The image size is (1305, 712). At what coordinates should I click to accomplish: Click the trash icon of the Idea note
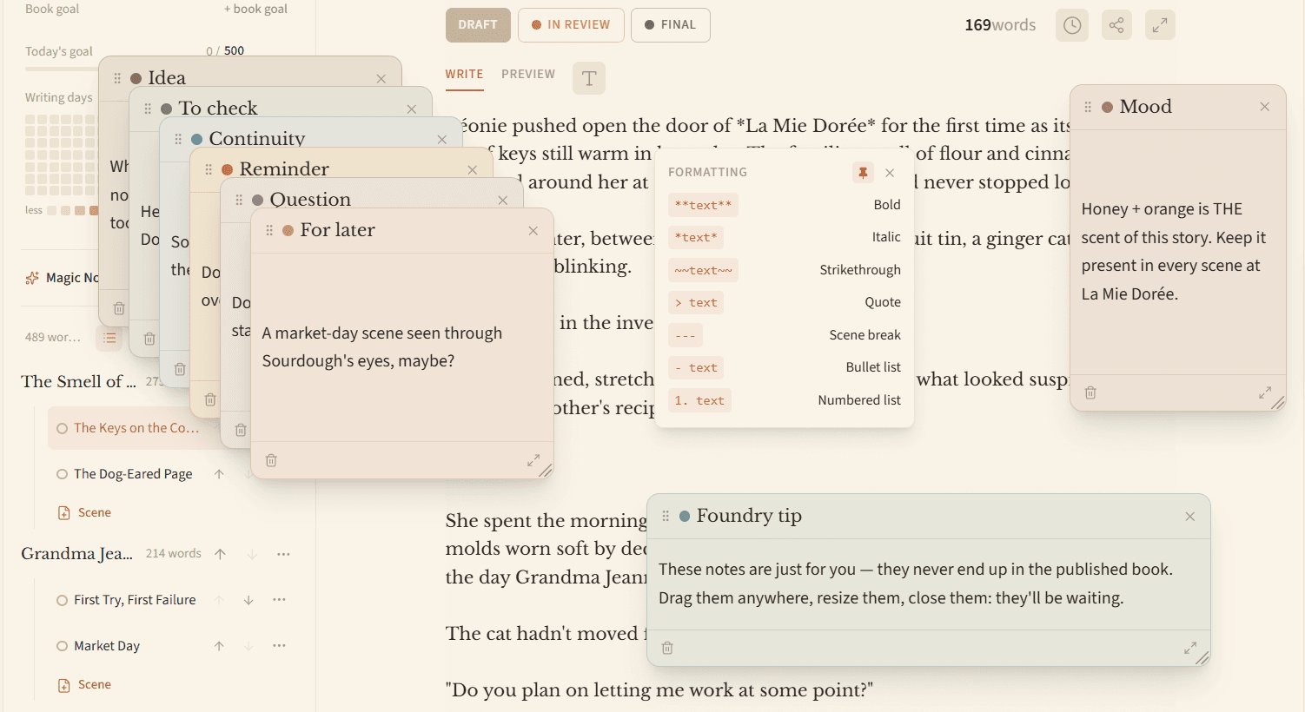(x=119, y=308)
